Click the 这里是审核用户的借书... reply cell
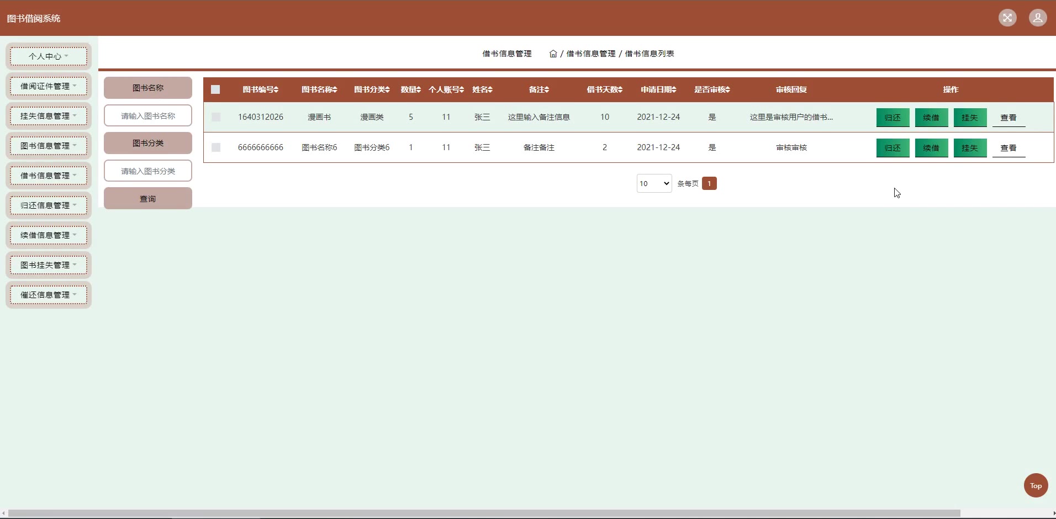 tap(791, 117)
